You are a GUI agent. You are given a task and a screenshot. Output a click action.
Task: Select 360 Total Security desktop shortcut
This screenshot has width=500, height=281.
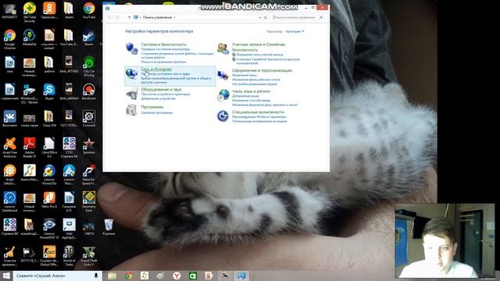30,12
